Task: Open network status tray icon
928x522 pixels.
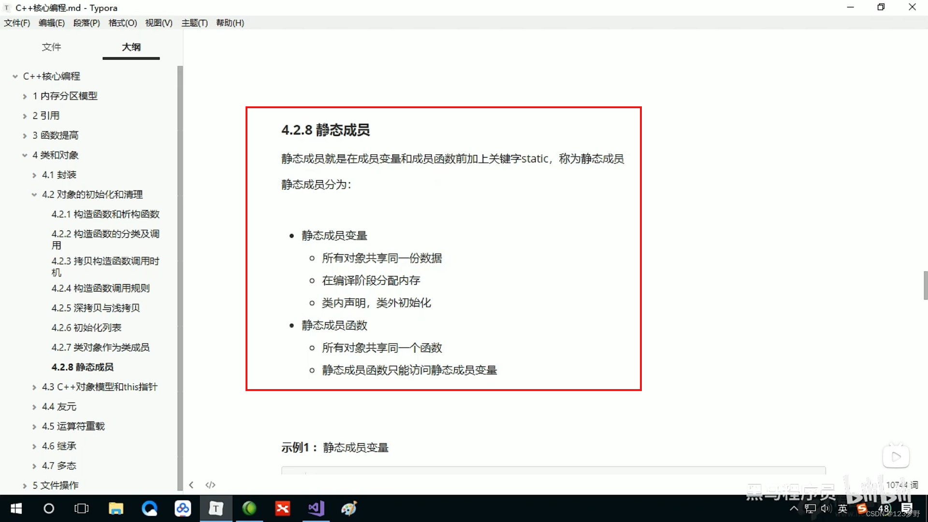Action: (x=811, y=508)
